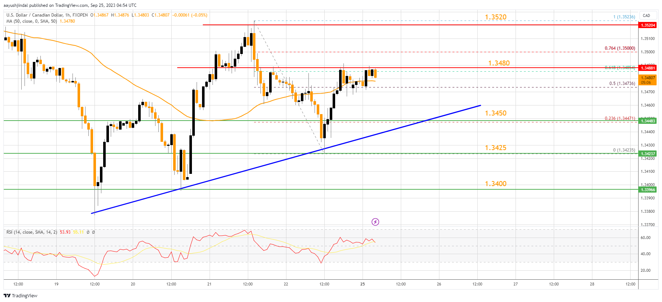Click the date label 19 on time axis
The image size is (662, 302).
[x=56, y=284]
